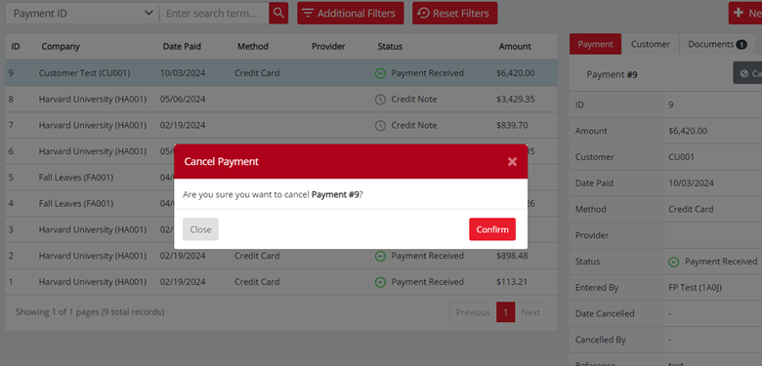Click the Next page button
Viewport: 762px width, 366px height.
(x=530, y=312)
